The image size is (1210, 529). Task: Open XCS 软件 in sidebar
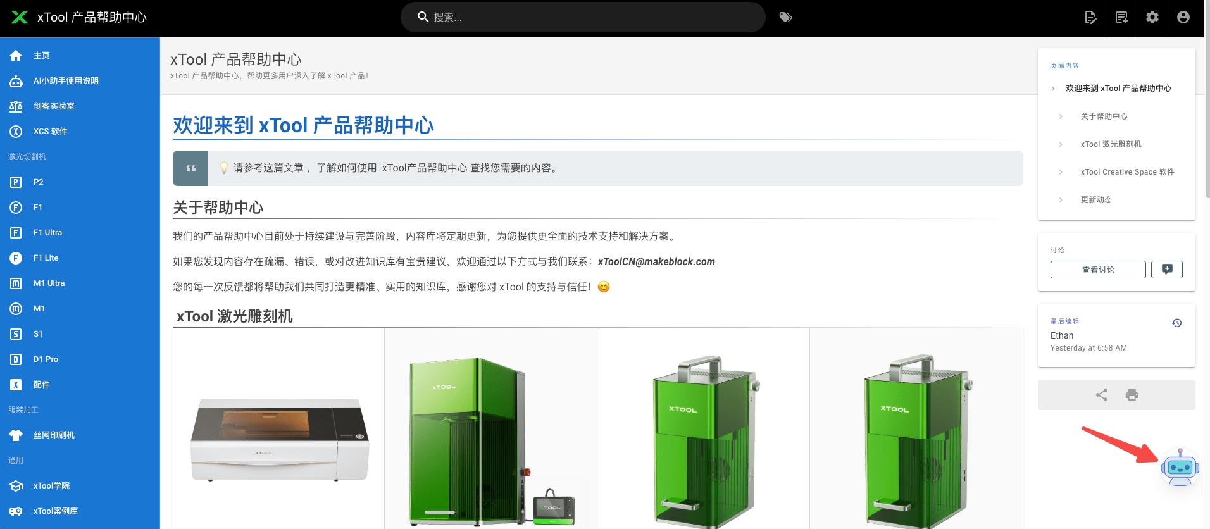click(80, 132)
